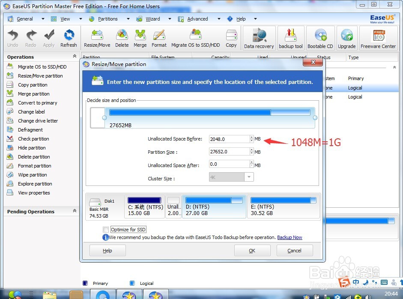The image size is (403, 299).
Task: Click the Apply checkmark icon
Action: (49, 38)
